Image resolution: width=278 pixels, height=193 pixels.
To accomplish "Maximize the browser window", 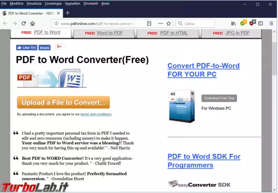I will [x=257, y=4].
